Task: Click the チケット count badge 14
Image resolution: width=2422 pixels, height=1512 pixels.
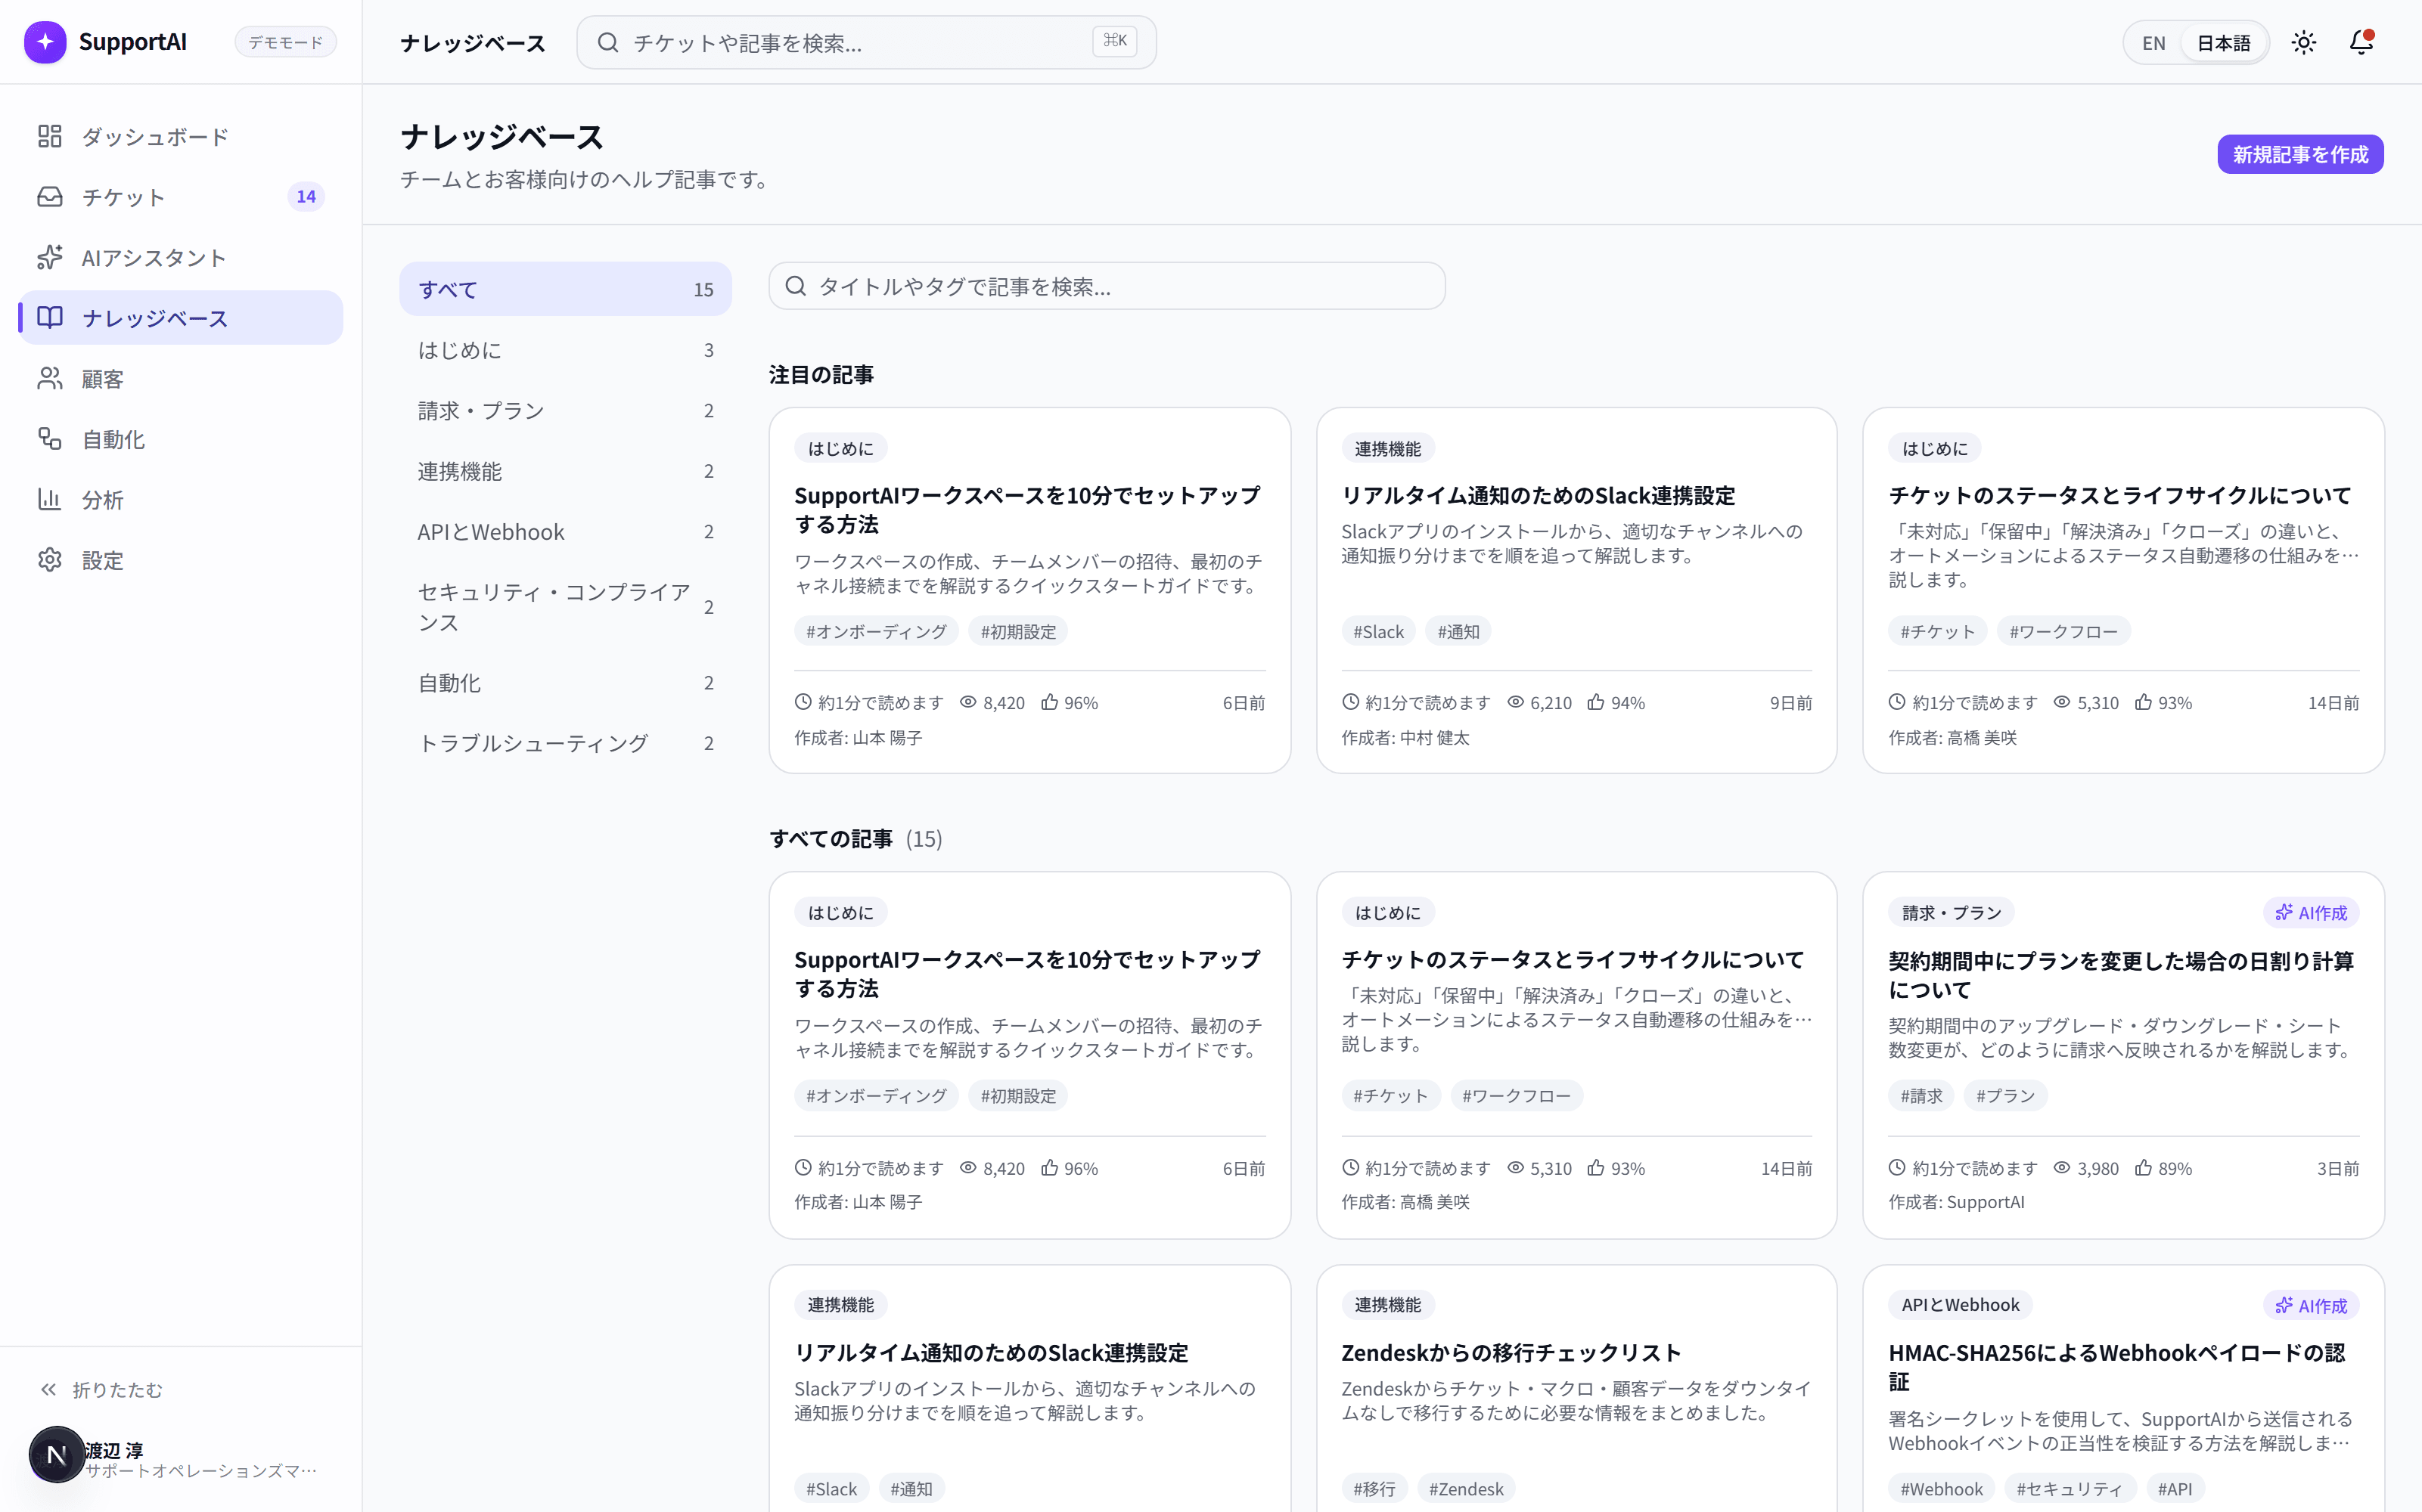Action: pyautogui.click(x=306, y=197)
